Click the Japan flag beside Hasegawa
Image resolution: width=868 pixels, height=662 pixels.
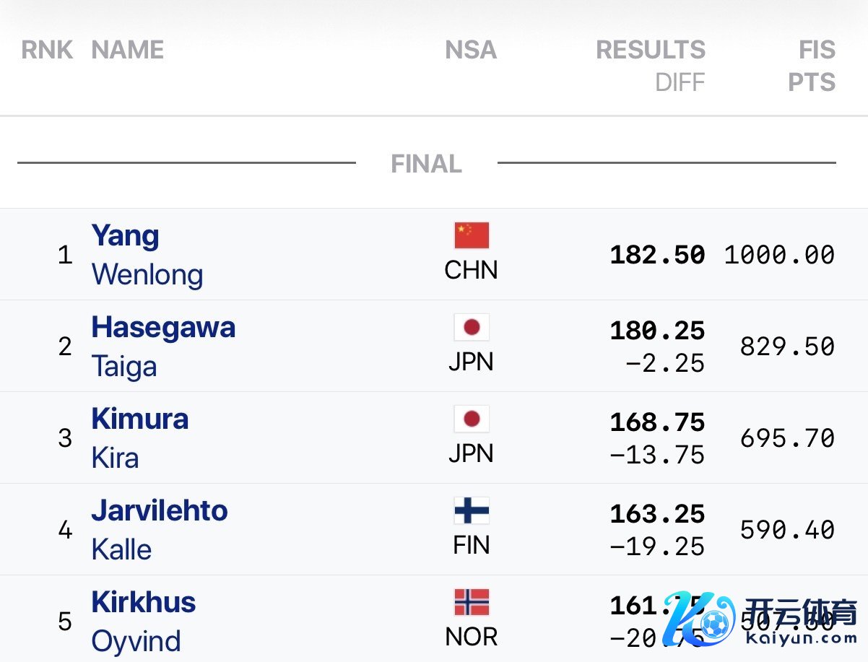(x=472, y=327)
